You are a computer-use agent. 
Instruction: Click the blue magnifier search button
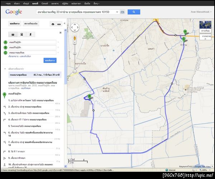(134, 12)
